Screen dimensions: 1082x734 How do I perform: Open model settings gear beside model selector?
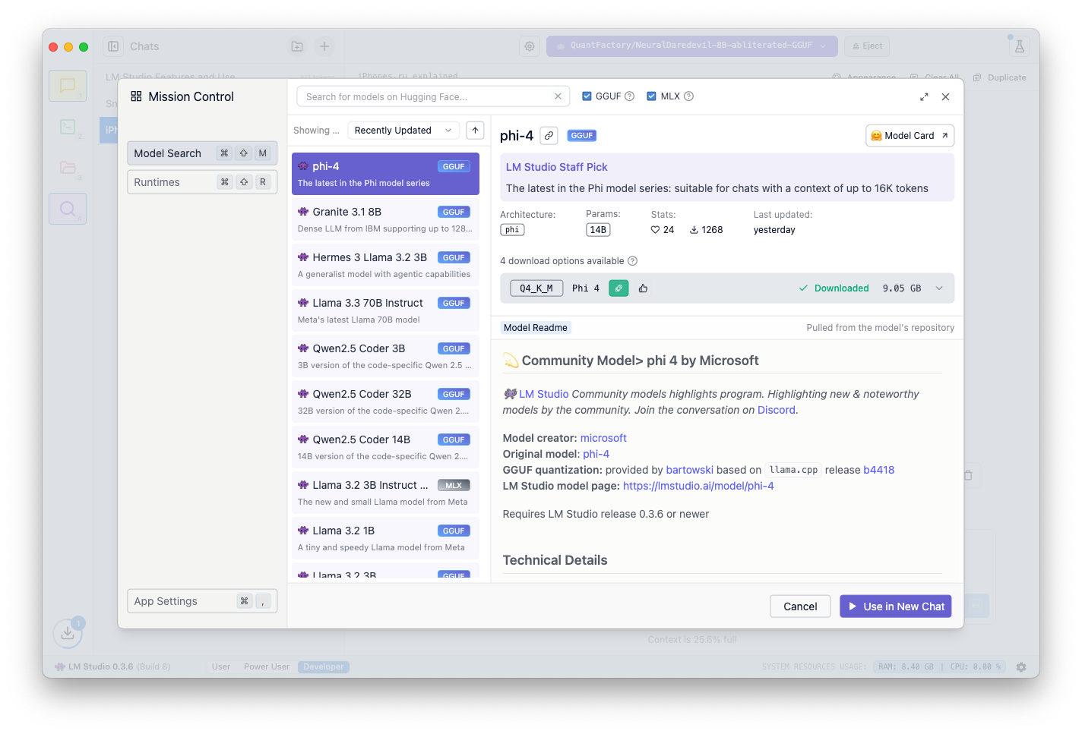coord(530,46)
